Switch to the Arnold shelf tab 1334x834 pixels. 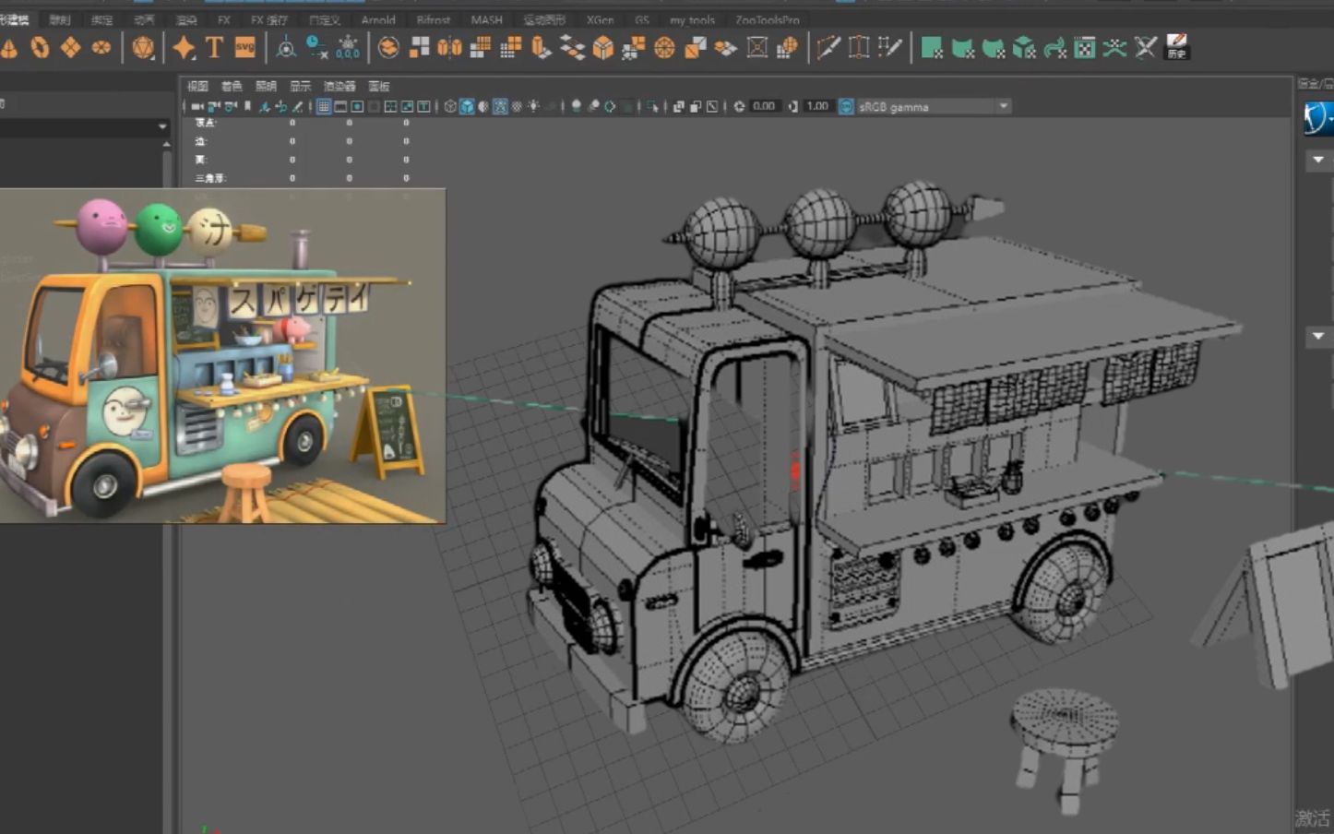[378, 19]
